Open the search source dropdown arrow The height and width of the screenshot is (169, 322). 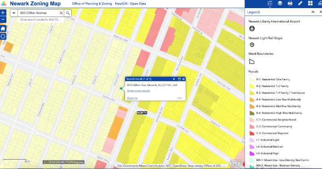[x=14, y=13]
